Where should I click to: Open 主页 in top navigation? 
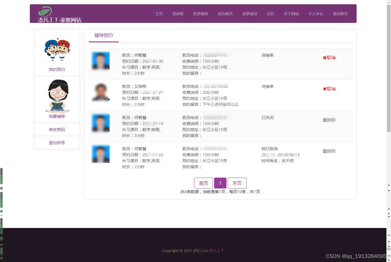click(159, 14)
